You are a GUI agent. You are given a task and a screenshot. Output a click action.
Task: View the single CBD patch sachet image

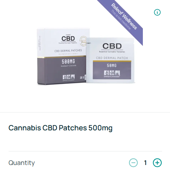[110, 60]
